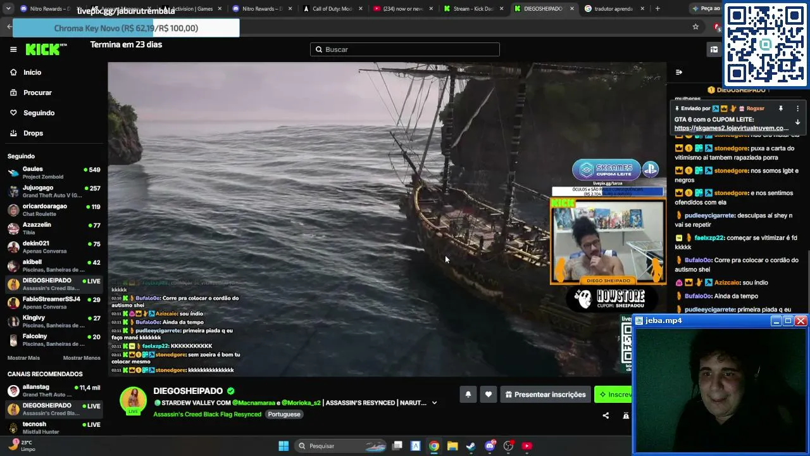The image size is (810, 456).
Task: Toggle the notification bell for this channel
Action: [468, 395]
